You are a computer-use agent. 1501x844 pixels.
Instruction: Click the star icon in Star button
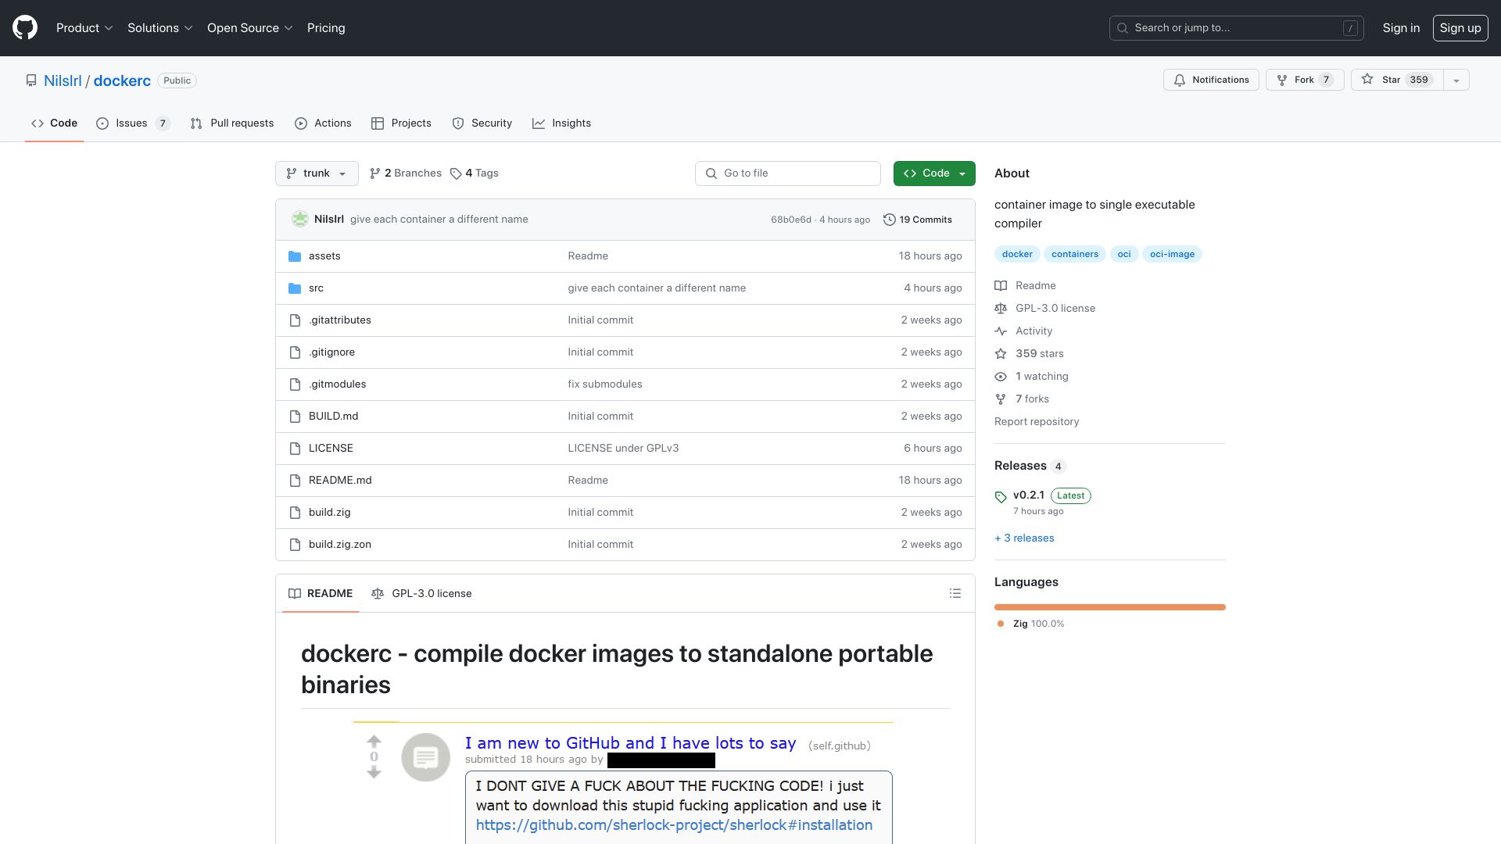coord(1367,80)
